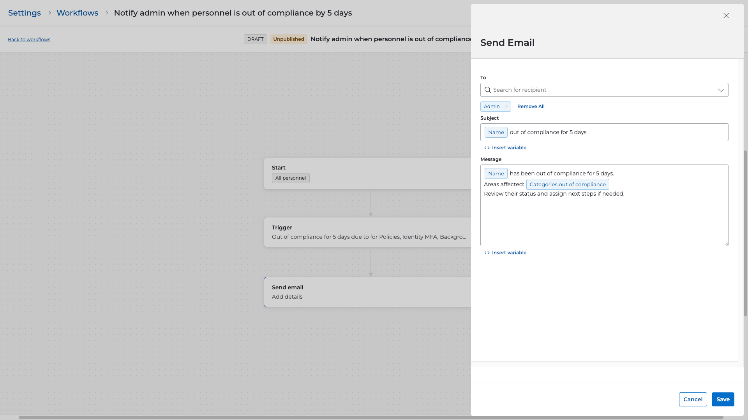The height and width of the screenshot is (420, 748).
Task: Open Workflows breadcrumb link
Action: coord(77,13)
